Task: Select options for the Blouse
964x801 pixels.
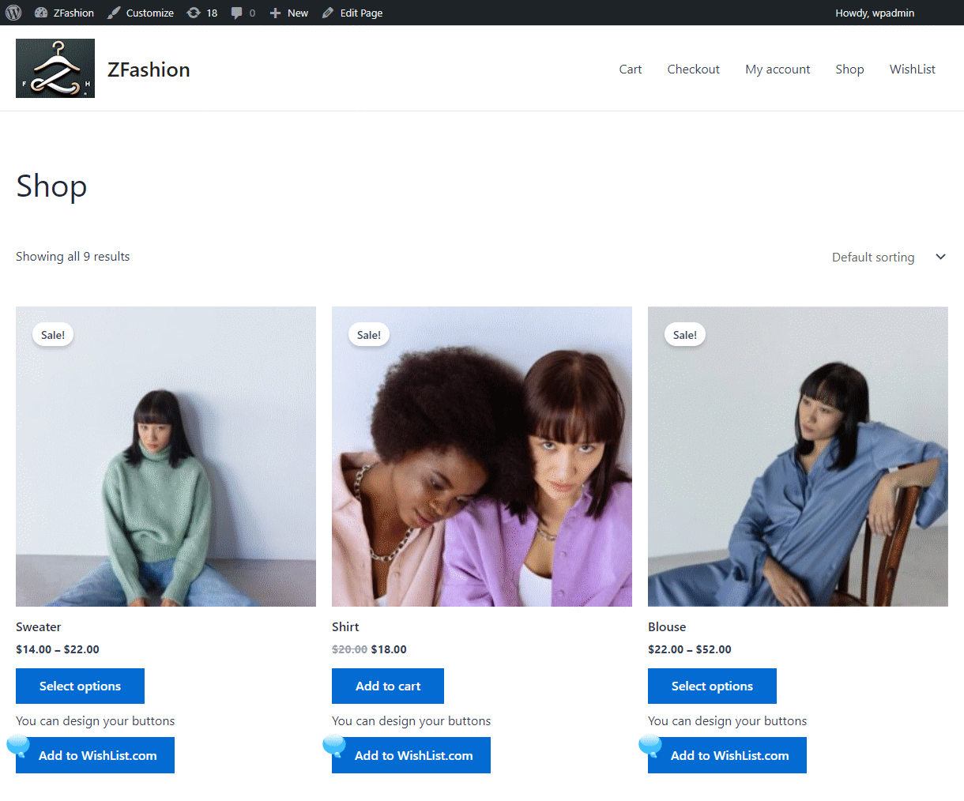Action: click(x=712, y=686)
